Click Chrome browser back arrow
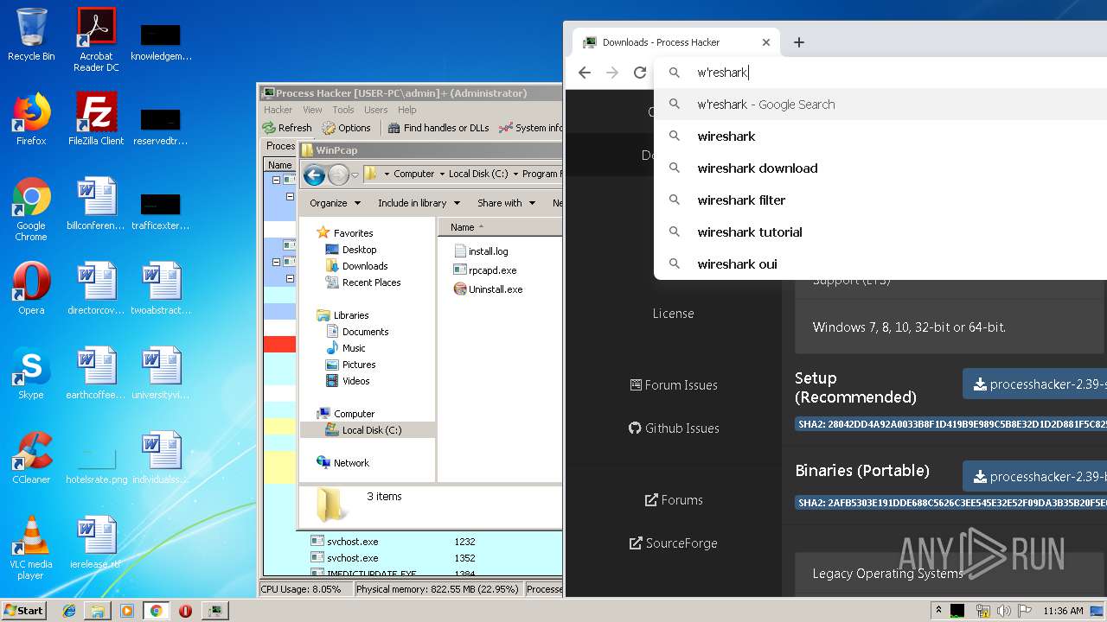 pyautogui.click(x=585, y=73)
